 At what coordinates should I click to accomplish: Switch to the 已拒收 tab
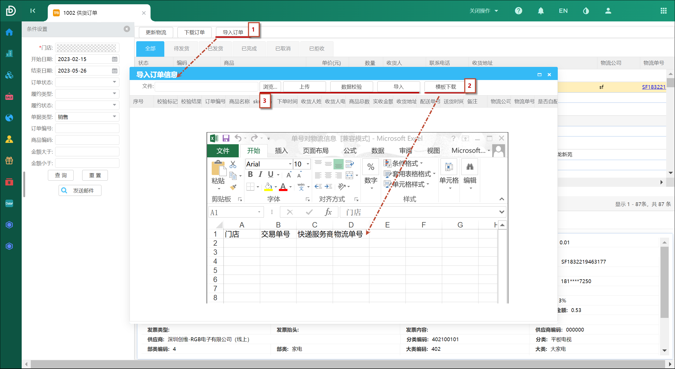(x=317, y=49)
